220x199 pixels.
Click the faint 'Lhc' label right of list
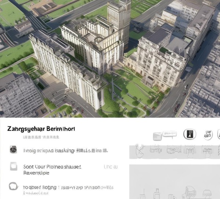(111, 167)
